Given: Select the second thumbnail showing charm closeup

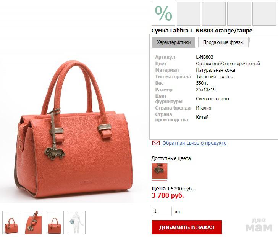Looking at the screenshot, I should pos(33,222).
